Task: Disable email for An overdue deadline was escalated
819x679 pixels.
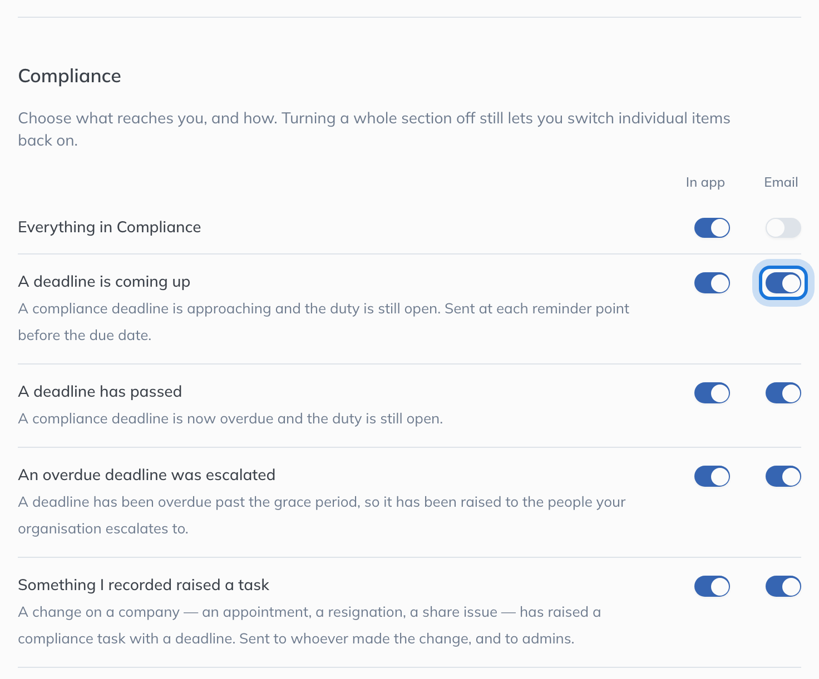Action: 783,476
